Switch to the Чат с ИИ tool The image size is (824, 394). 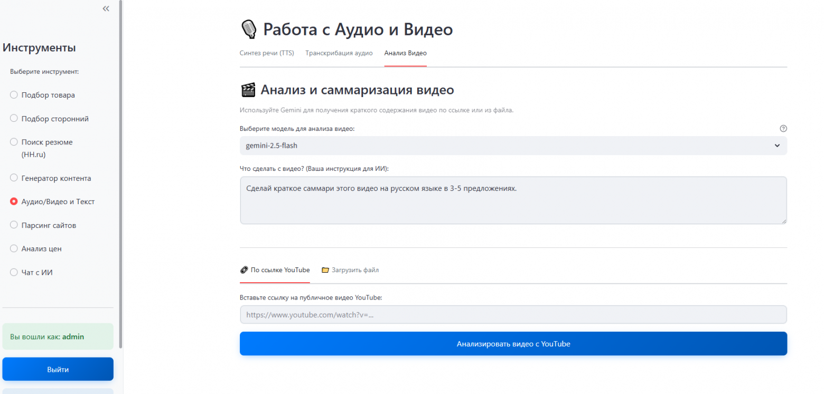pyautogui.click(x=13, y=272)
